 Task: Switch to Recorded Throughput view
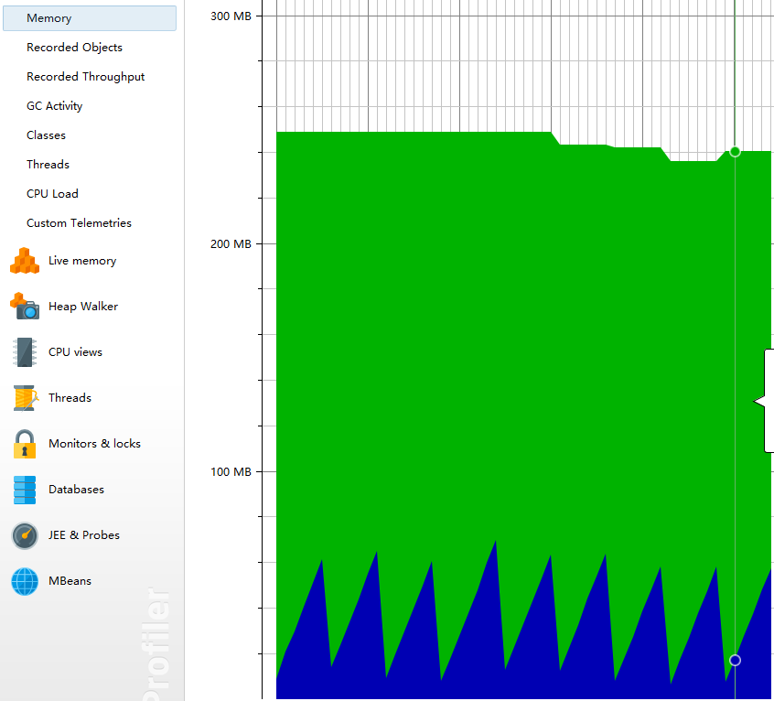tap(85, 77)
